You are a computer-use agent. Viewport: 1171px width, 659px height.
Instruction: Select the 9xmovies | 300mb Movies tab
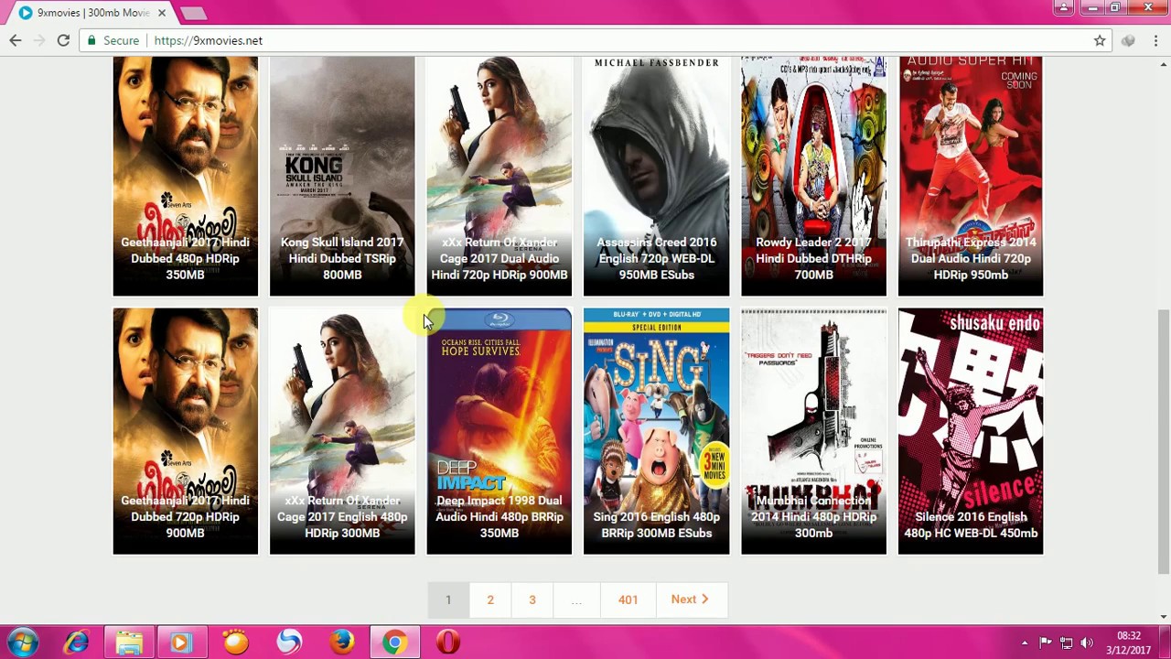90,13
